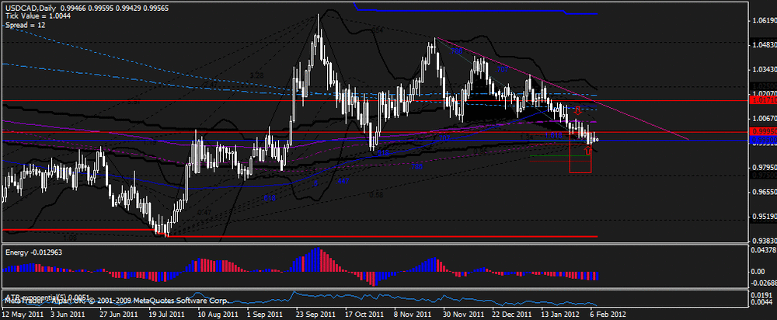The image size is (777, 320).
Task: Click the '27 Jun 2011' date label
Action: 118,314
